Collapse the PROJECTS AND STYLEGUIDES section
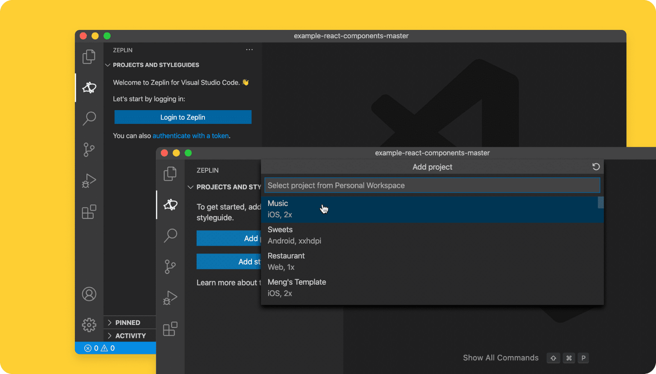Image resolution: width=656 pixels, height=374 pixels. pos(108,64)
